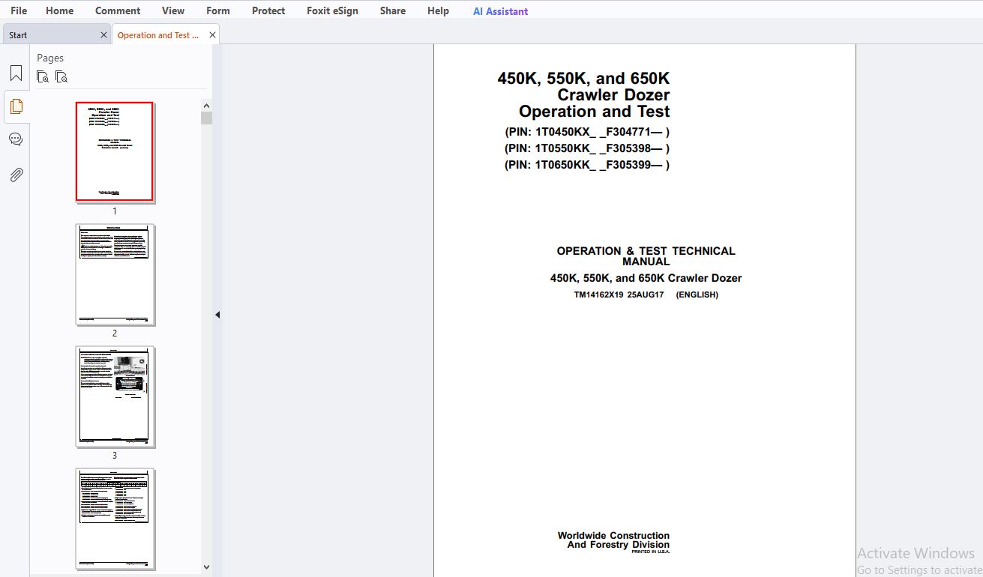Click the PIN 1T0650KK F305399 line
983x577 pixels.
pos(587,165)
